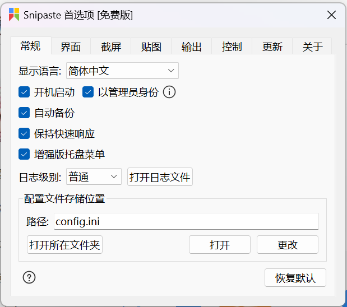
Task: Close the Snipaste preferences window
Action: tap(331, 15)
